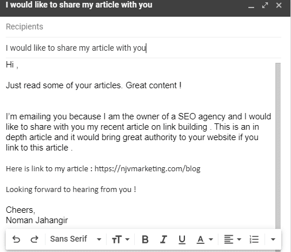Image resolution: width=291 pixels, height=252 pixels.
Task: Toggle italic formatting
Action: pos(164,239)
